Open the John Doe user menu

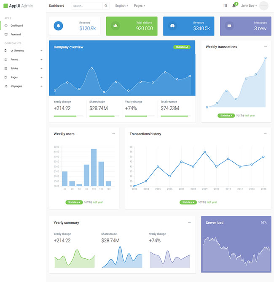pos(249,6)
